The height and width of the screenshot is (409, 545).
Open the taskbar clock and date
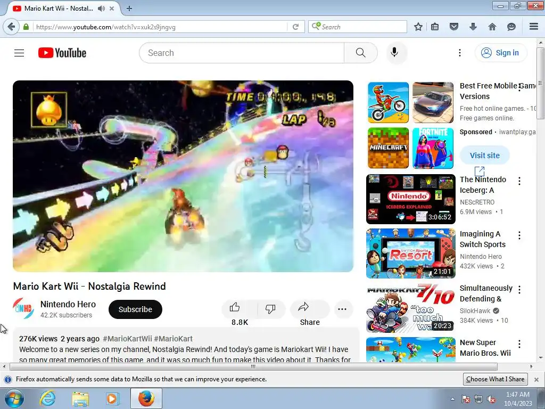517,398
